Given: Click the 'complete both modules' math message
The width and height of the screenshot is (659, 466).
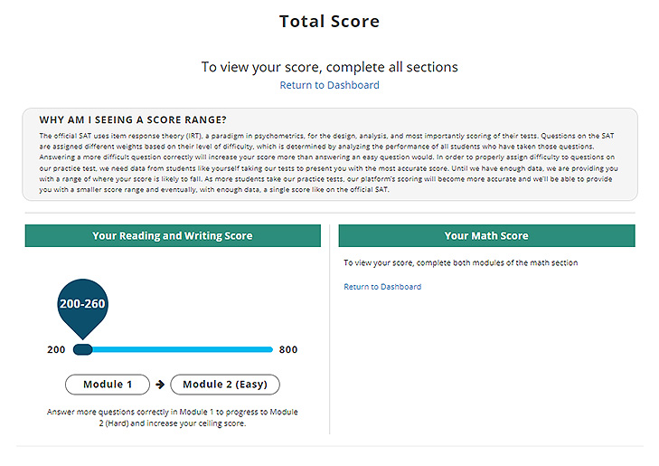Looking at the screenshot, I should point(461,263).
